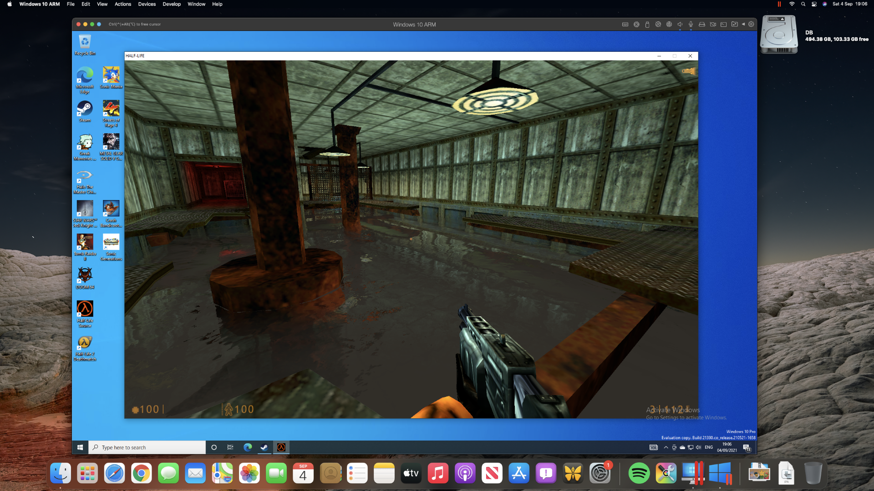Open Windows notification center
This screenshot has width=874, height=491.
(x=747, y=448)
